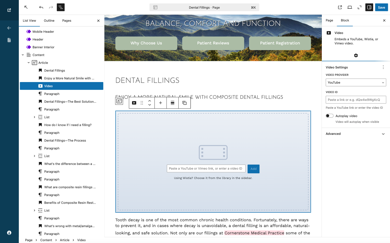
Task: Close the list view panel
Action: [98, 21]
